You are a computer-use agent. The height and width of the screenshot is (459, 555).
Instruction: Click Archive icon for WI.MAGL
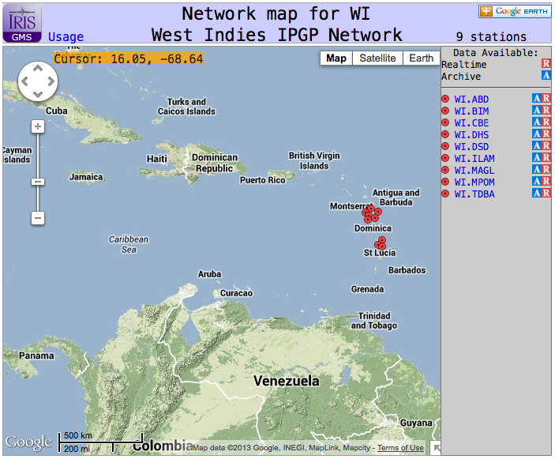(537, 170)
